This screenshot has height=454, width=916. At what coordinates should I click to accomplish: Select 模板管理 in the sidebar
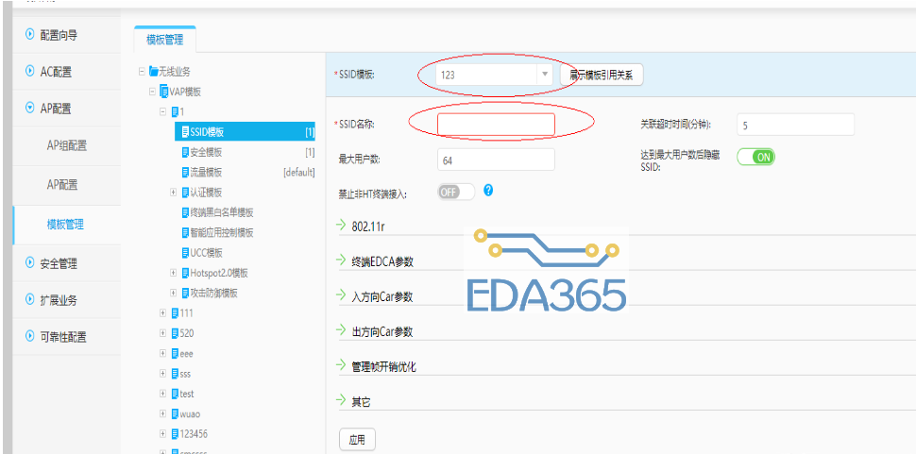pyautogui.click(x=67, y=225)
